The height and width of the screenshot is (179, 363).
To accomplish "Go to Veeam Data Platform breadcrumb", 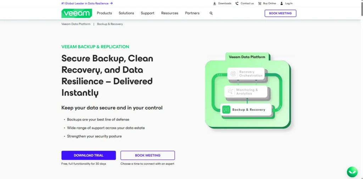I will point(76,24).
